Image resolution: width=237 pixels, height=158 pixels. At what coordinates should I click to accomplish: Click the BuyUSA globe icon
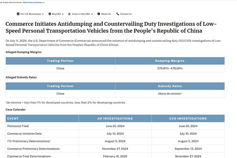50,14
